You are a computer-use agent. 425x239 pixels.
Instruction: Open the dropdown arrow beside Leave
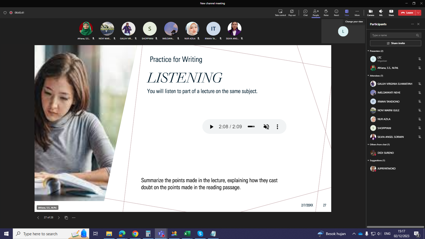tap(418, 13)
